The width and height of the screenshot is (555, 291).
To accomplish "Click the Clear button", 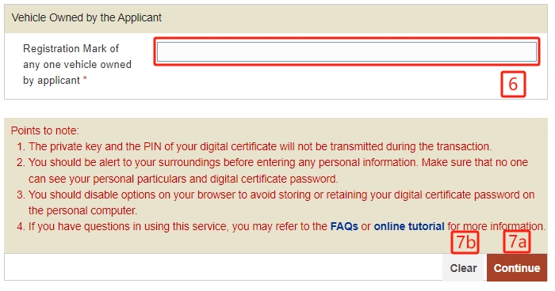I will (x=463, y=268).
